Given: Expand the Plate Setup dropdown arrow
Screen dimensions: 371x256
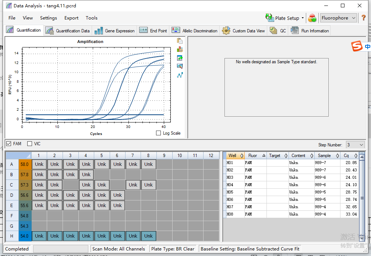Looking at the screenshot, I should [x=303, y=18].
